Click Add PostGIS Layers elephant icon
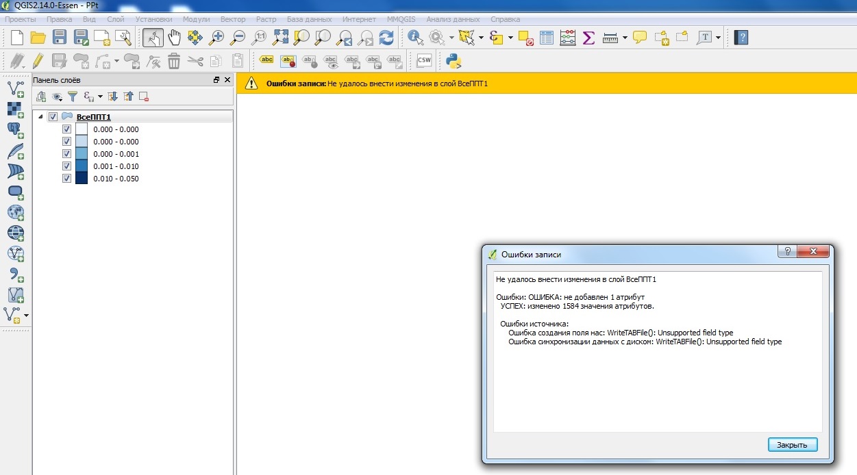857x475 pixels. coord(15,130)
